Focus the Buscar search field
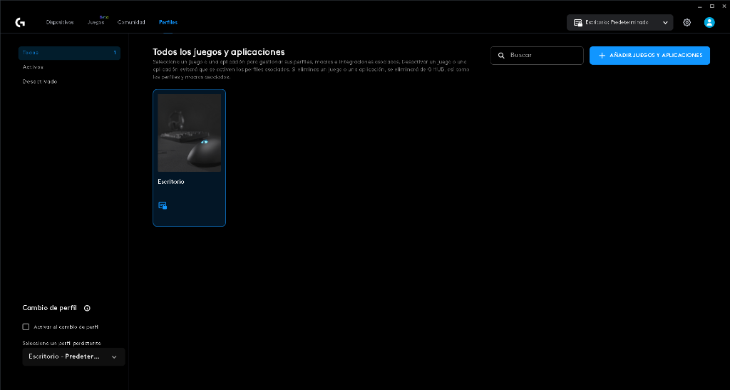 [x=537, y=56]
